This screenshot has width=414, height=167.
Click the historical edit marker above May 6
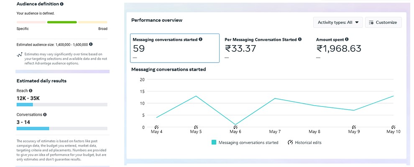tap(235, 127)
